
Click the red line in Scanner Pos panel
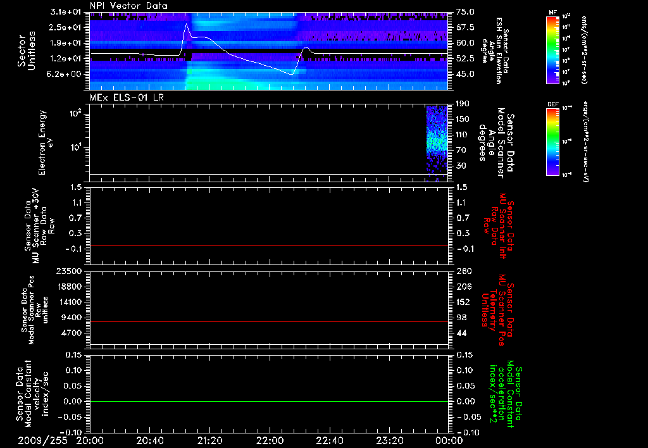pyautogui.click(x=269, y=321)
